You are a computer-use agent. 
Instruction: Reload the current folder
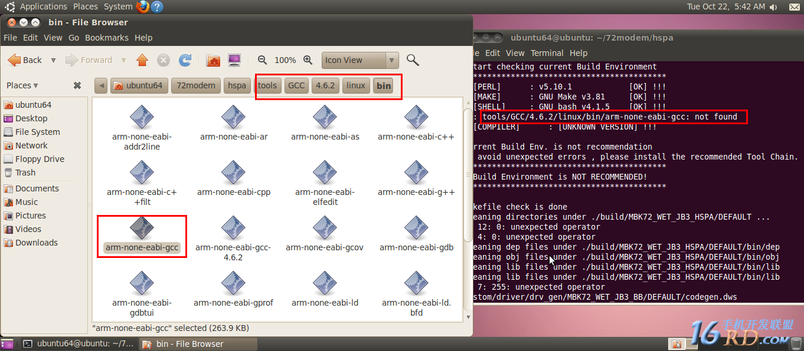click(x=185, y=60)
